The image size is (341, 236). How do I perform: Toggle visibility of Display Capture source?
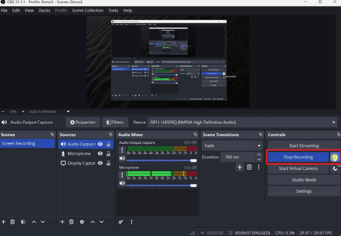pos(100,163)
